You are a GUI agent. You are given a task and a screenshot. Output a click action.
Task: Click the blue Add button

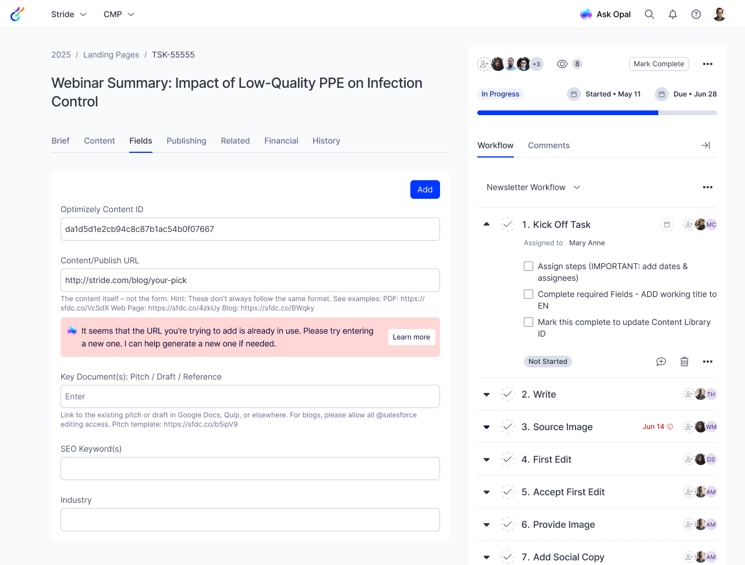[425, 189]
